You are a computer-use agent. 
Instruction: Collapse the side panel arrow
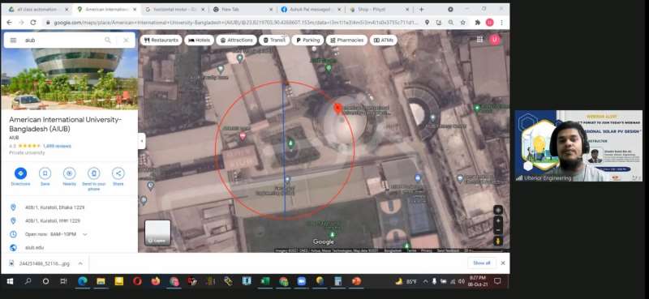pyautogui.click(x=141, y=141)
